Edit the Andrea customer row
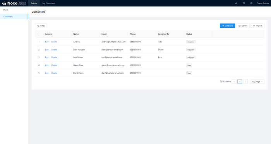This screenshot has width=271, height=144. pos(47,42)
